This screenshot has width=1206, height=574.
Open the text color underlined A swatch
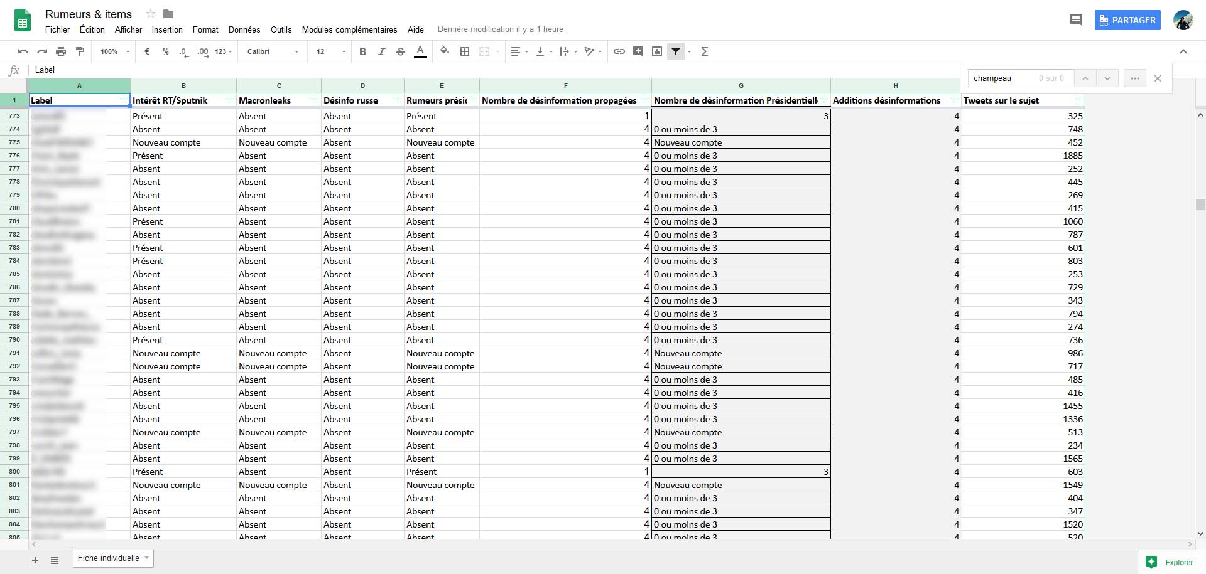coord(421,51)
